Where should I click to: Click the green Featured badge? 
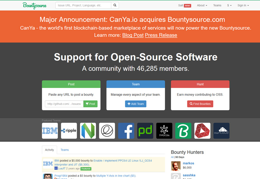86,169
